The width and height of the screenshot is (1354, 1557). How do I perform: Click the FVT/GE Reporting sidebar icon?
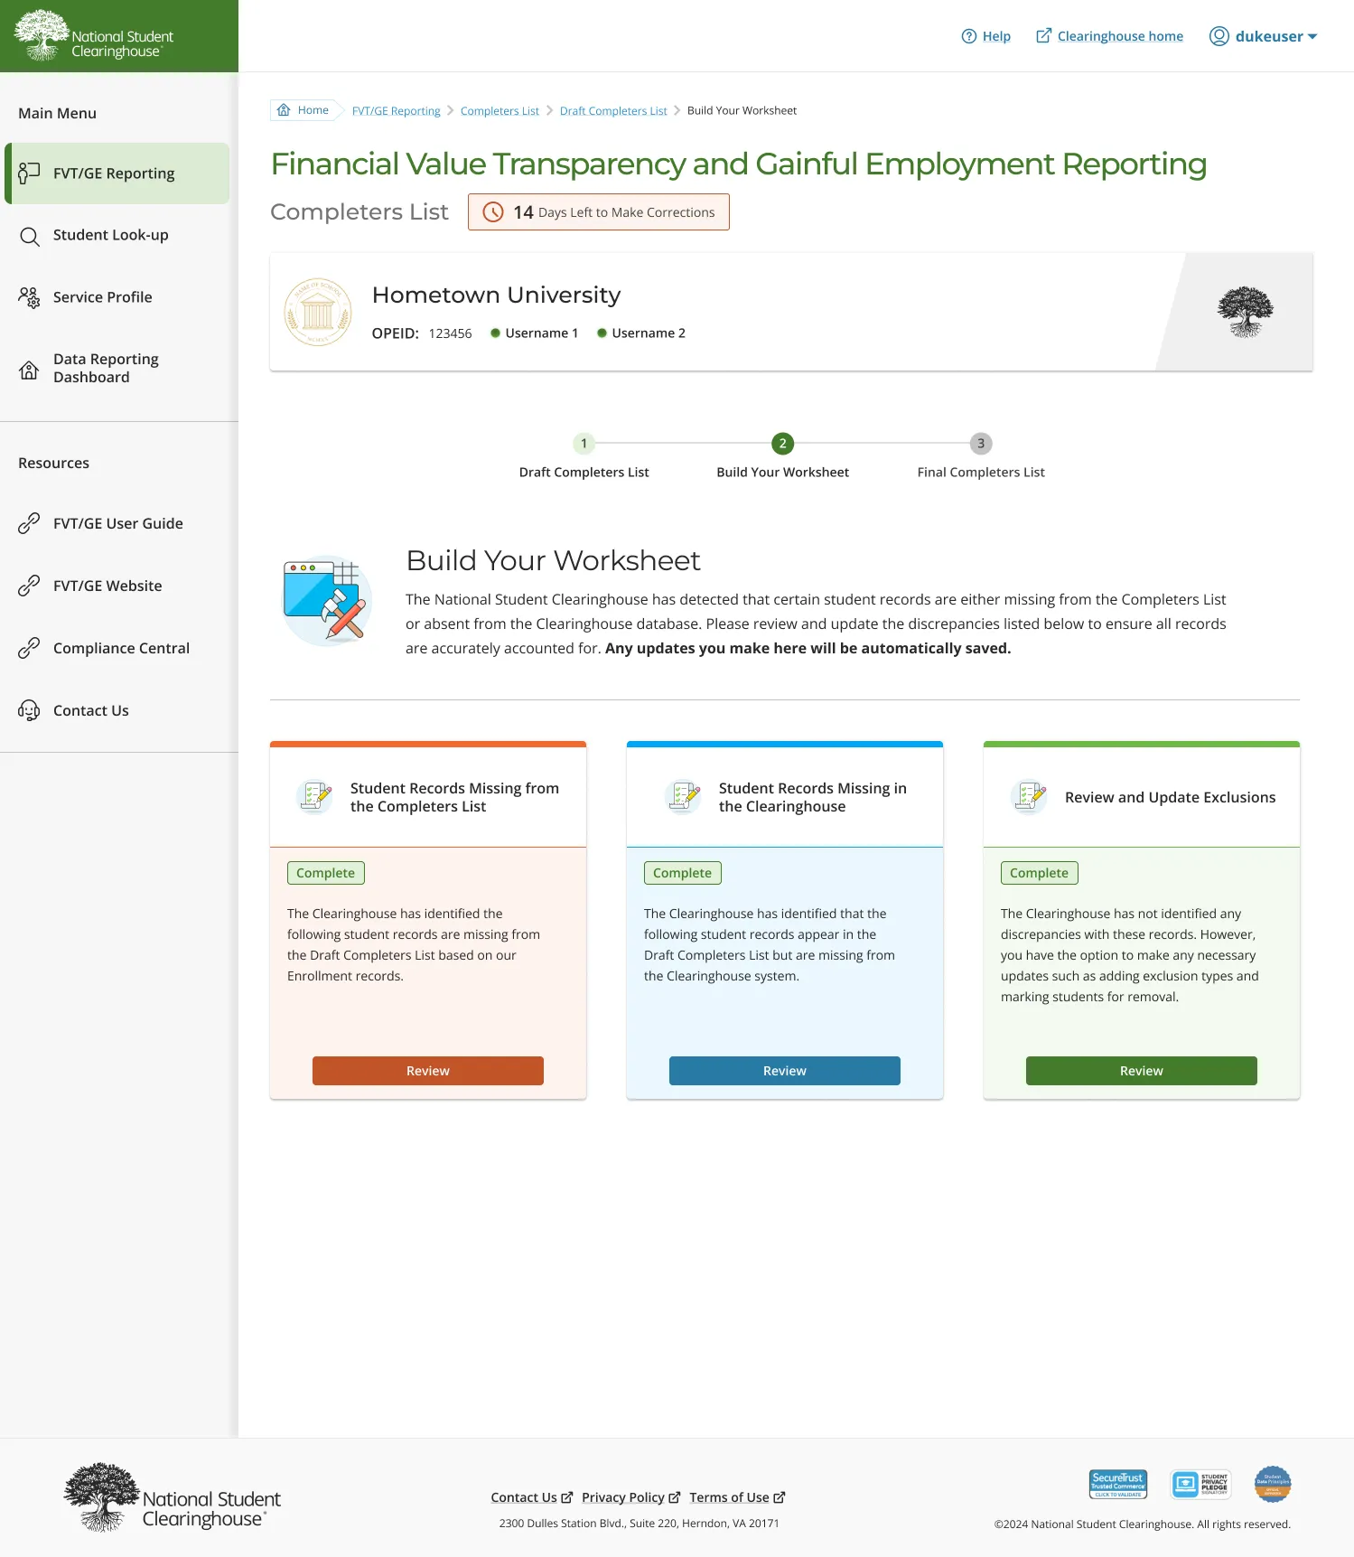(x=29, y=173)
